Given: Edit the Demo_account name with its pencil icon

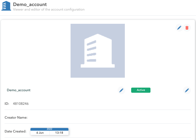Looking at the screenshot, I should [121, 90].
